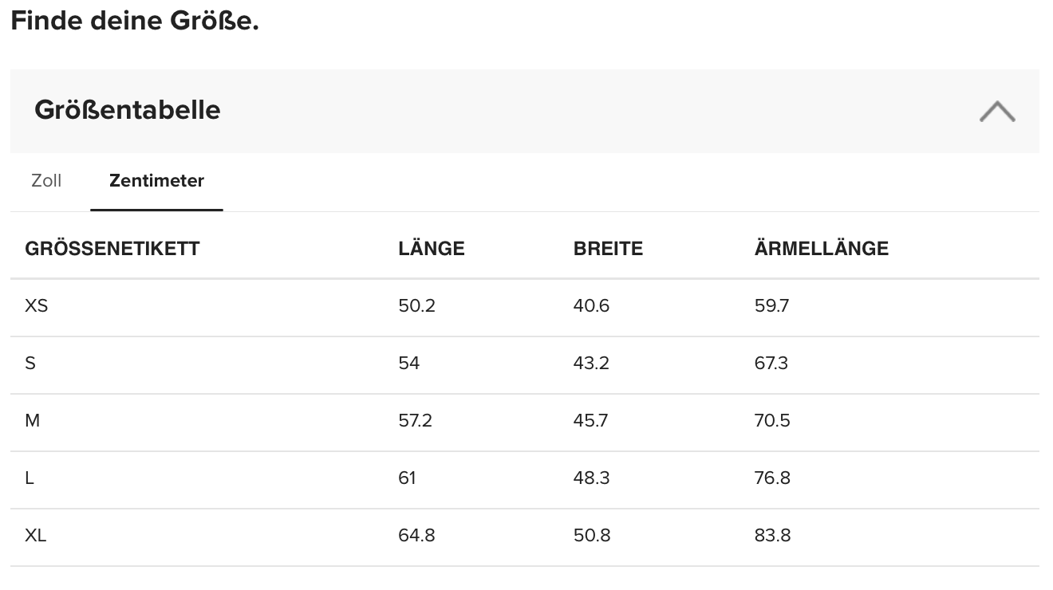Select the L size row label
1053x590 pixels.
(x=30, y=478)
